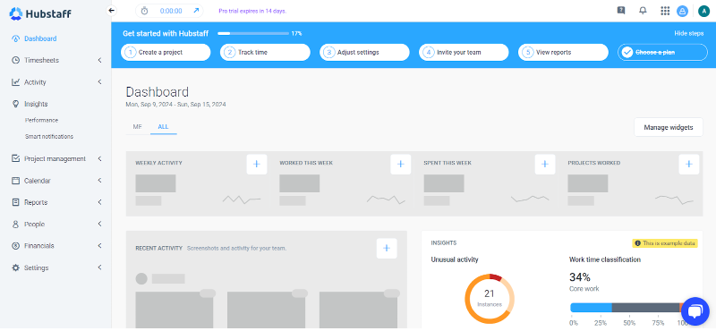Switch to the ME tab
This screenshot has width=716, height=331.
point(138,127)
